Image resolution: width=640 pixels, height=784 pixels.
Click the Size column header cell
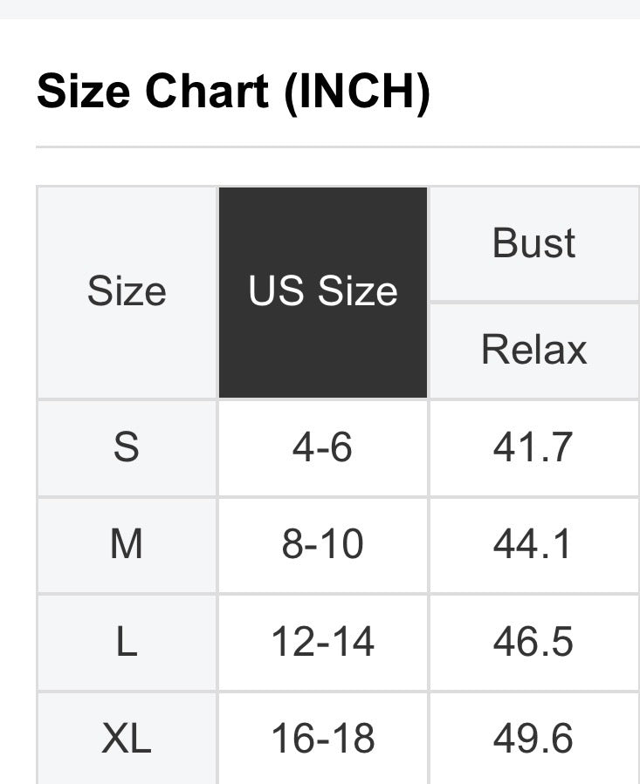pos(127,292)
